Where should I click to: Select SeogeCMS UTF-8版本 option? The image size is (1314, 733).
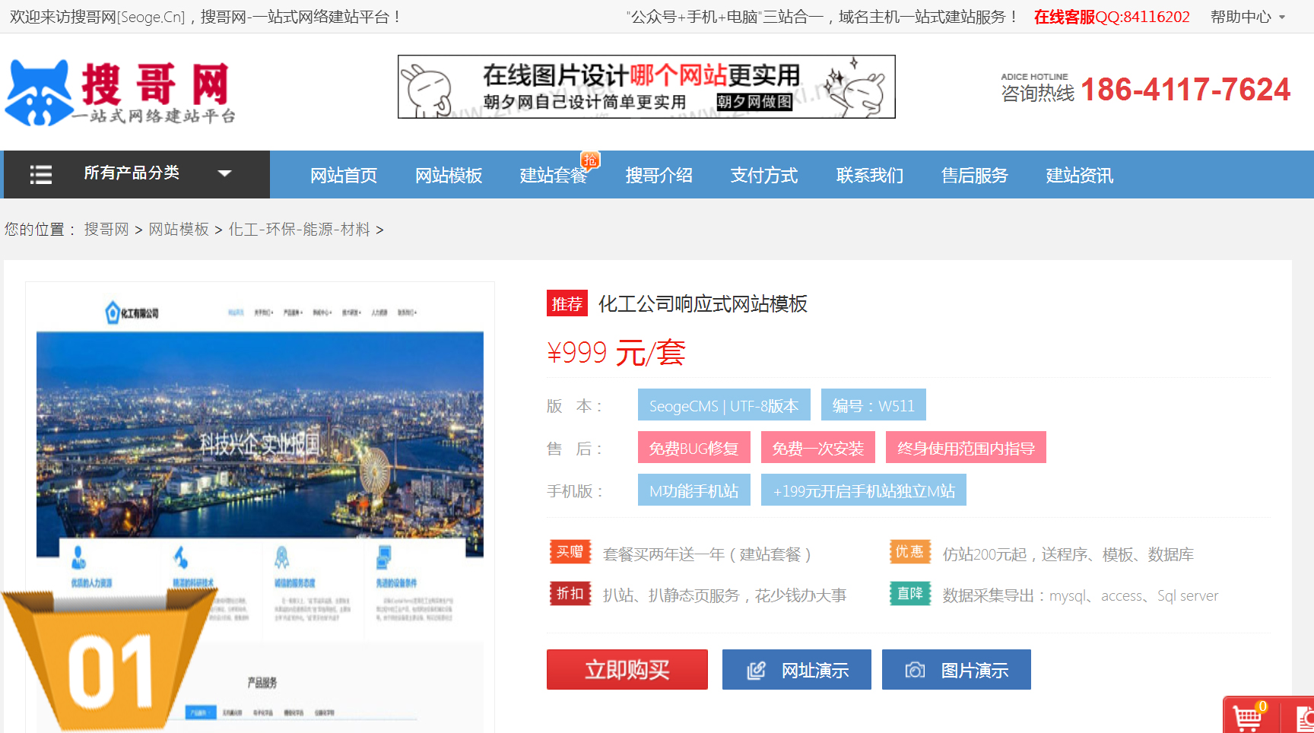723,405
